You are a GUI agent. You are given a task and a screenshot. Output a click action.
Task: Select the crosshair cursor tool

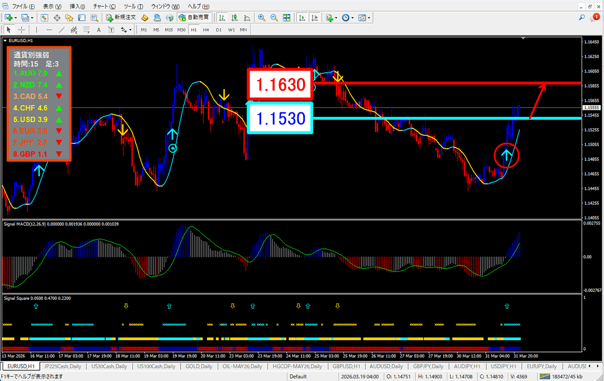(21, 30)
